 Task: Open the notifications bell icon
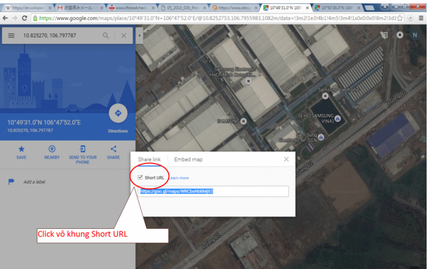pyautogui.click(x=400, y=35)
